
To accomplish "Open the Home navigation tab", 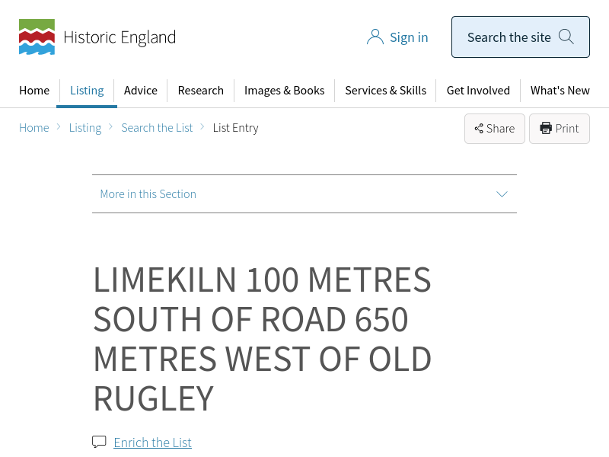I will point(34,91).
